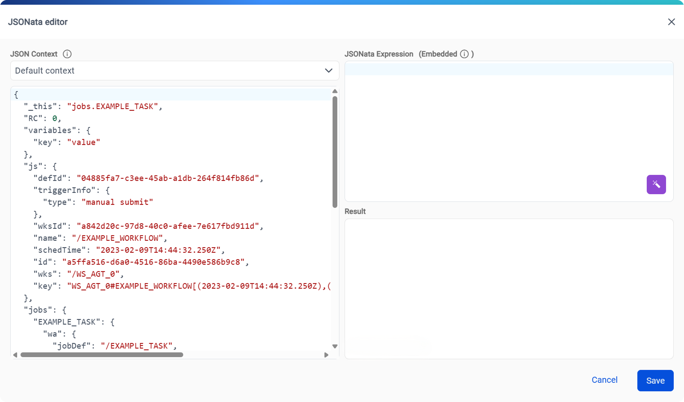Viewport: 684px width, 402px height.
Task: Click the purple magic wand button
Action: tap(656, 184)
